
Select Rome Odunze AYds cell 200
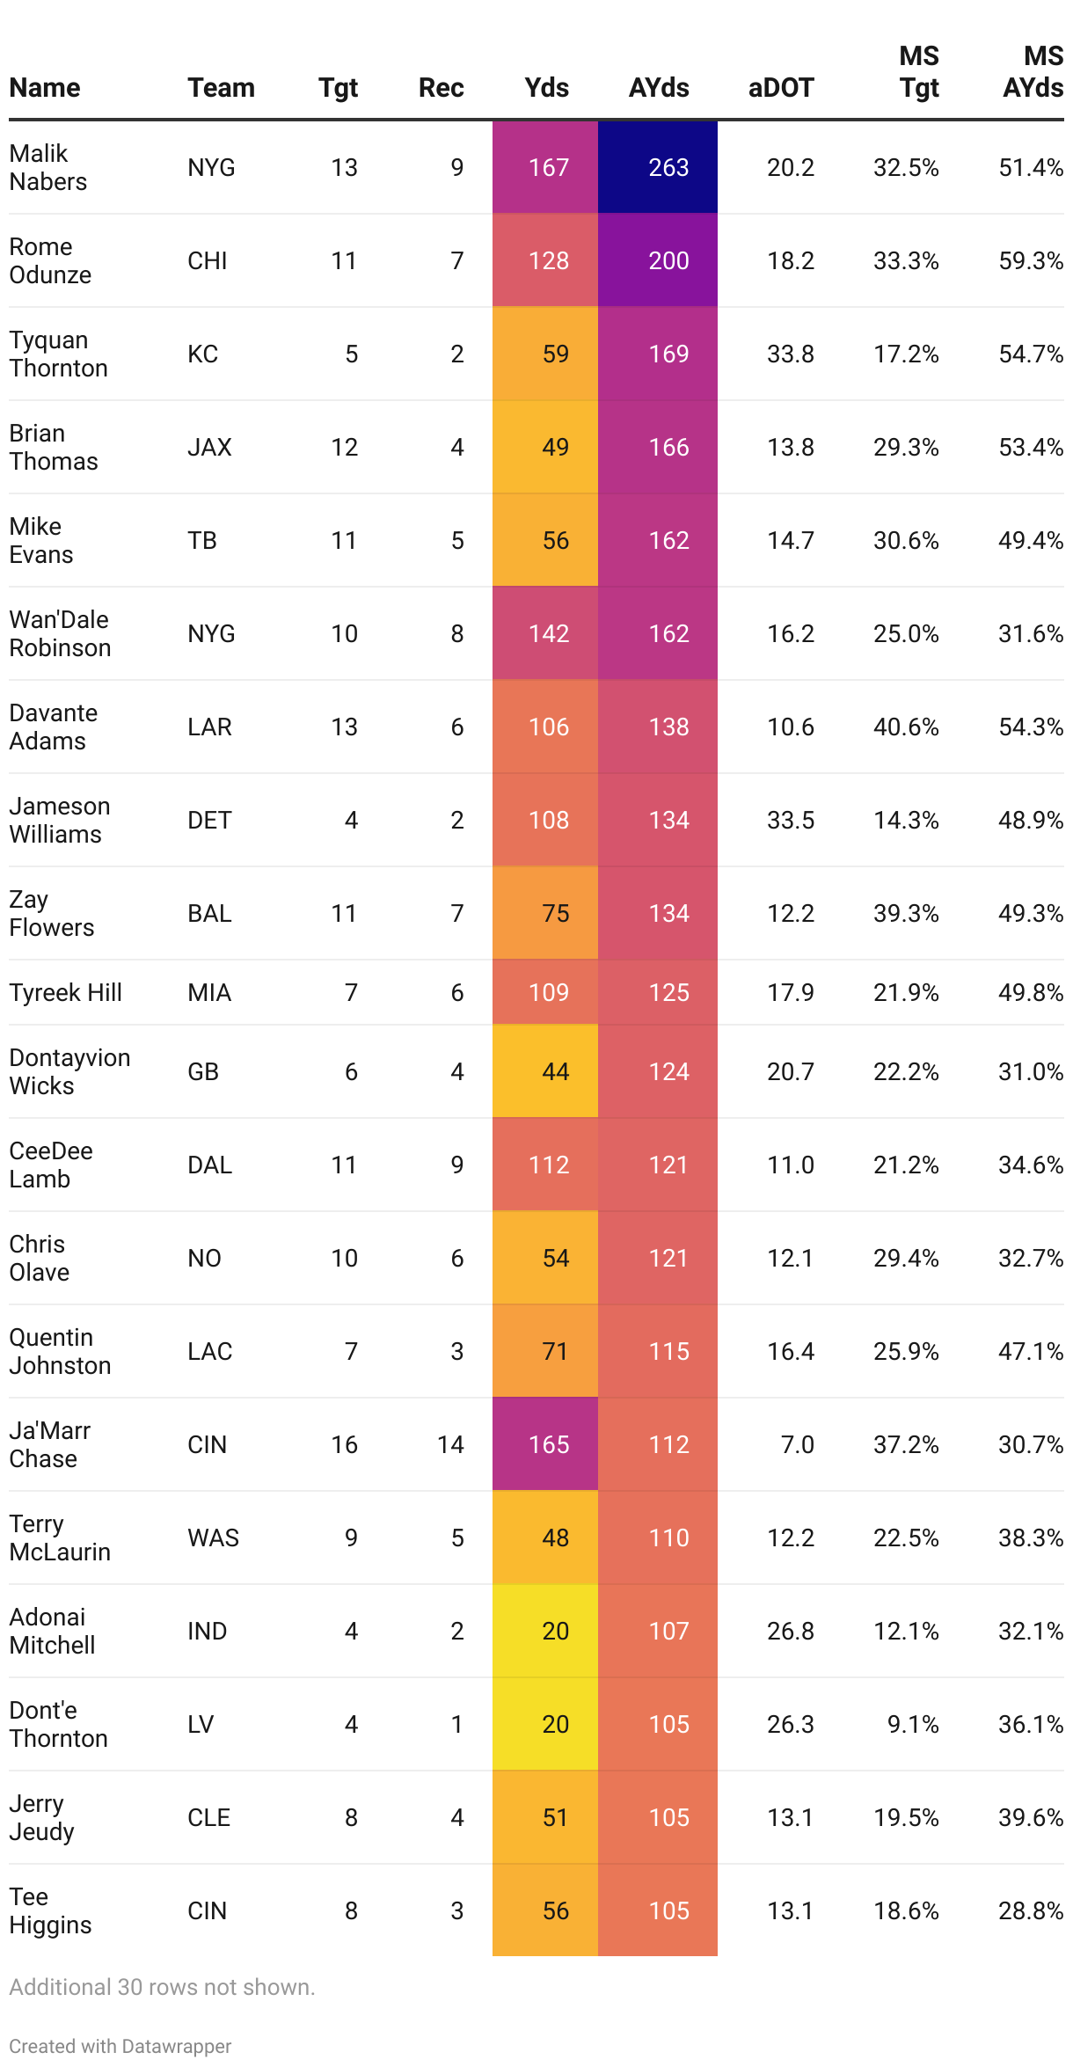pyautogui.click(x=658, y=260)
